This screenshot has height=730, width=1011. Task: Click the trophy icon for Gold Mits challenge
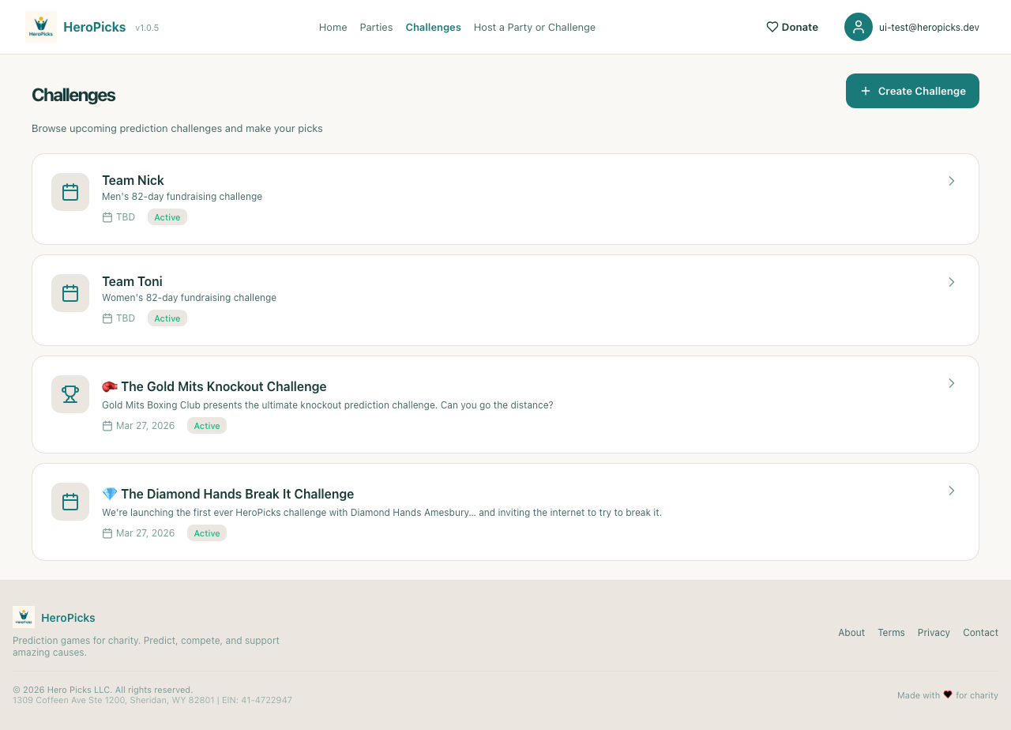[70, 394]
